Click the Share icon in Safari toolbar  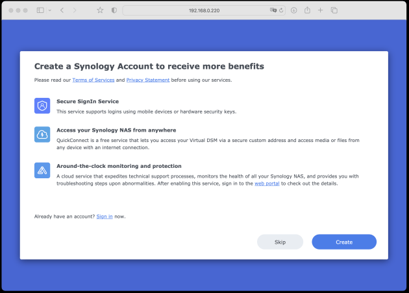(307, 10)
